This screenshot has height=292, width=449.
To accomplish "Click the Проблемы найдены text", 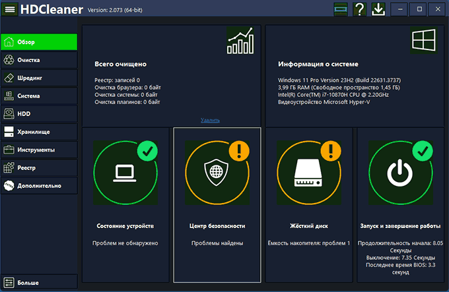I will coord(217,243).
